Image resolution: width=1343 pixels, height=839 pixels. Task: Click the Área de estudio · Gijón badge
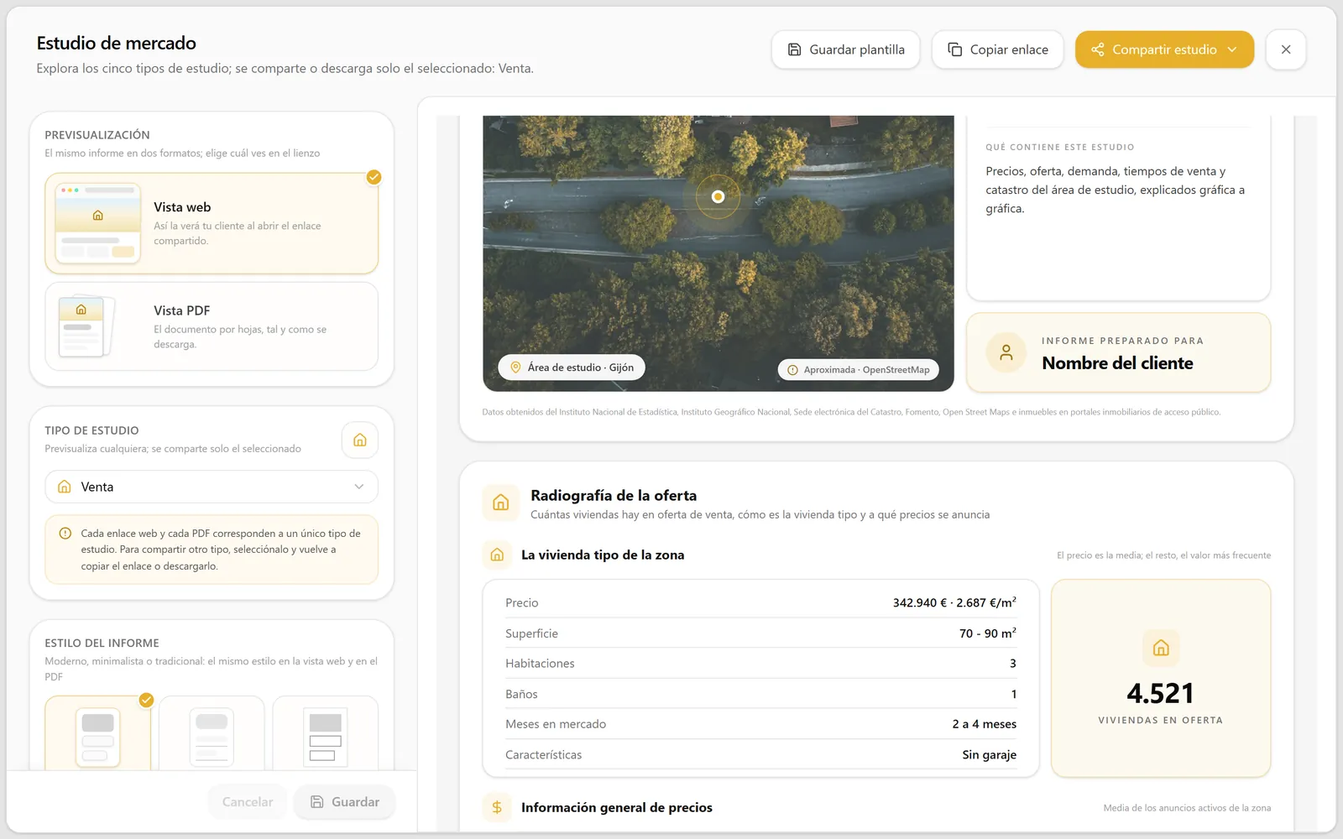[x=572, y=367]
